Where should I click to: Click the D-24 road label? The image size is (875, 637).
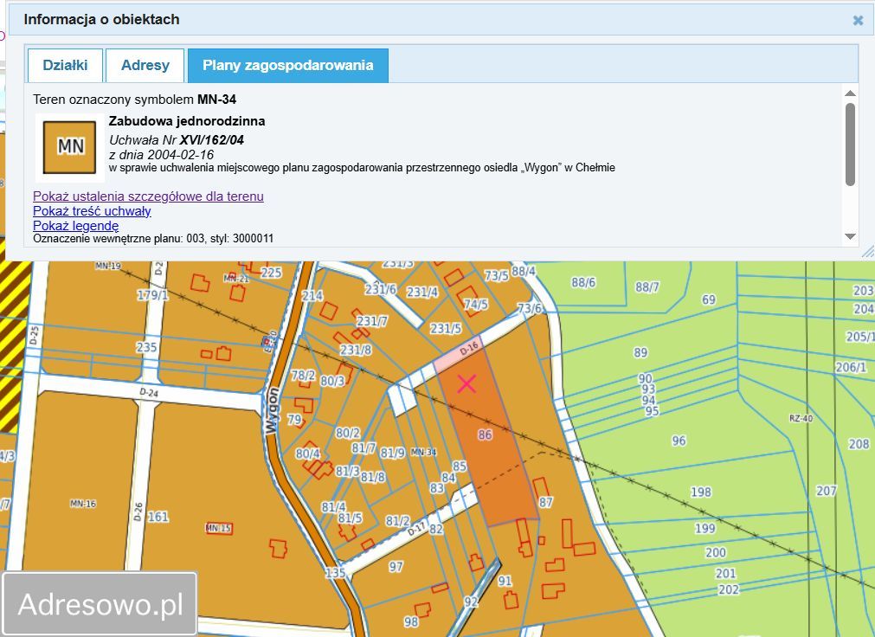(149, 393)
